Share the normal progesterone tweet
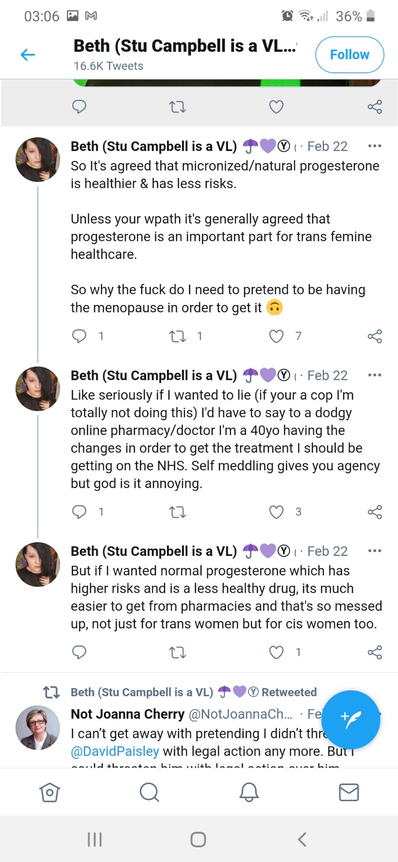 pyautogui.click(x=375, y=652)
